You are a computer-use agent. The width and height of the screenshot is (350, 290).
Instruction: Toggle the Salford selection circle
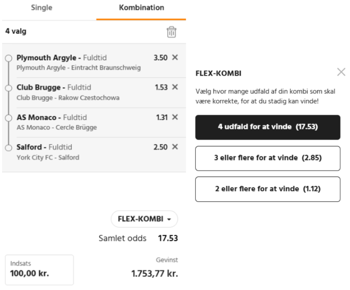[x=8, y=147]
